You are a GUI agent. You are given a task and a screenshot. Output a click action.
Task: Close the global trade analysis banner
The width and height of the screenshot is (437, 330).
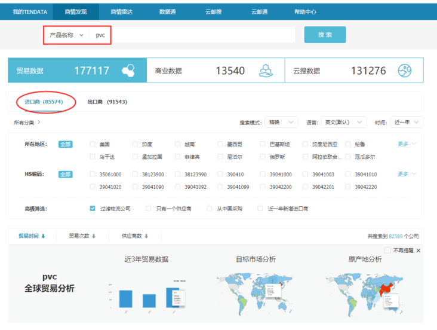coord(418,250)
